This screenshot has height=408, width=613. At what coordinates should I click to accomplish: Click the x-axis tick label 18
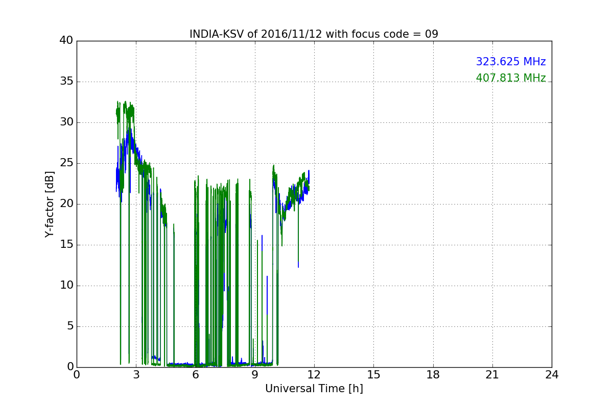click(x=433, y=374)
